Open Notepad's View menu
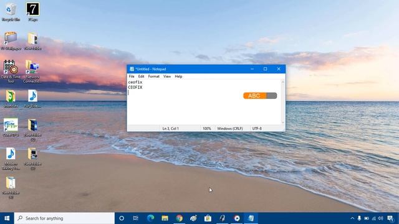Screen dimensions: 399x224 (167, 76)
